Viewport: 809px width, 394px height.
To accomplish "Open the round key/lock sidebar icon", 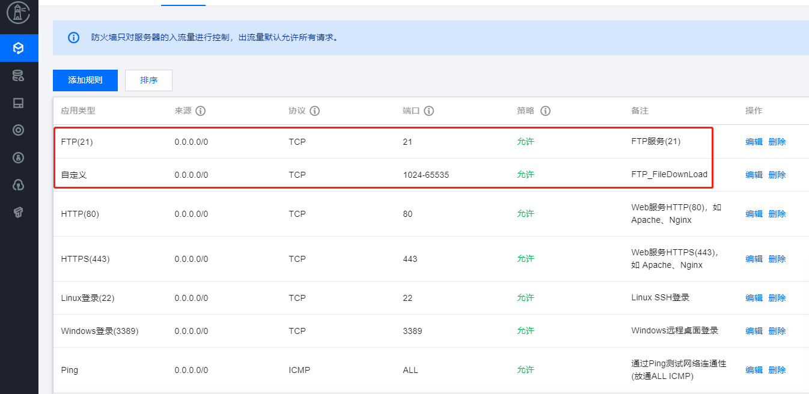I will [19, 157].
